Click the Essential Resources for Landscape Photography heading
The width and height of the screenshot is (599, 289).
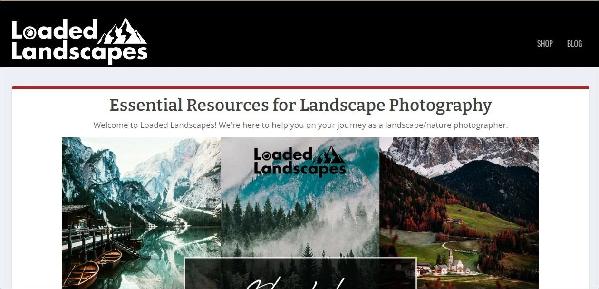point(300,105)
